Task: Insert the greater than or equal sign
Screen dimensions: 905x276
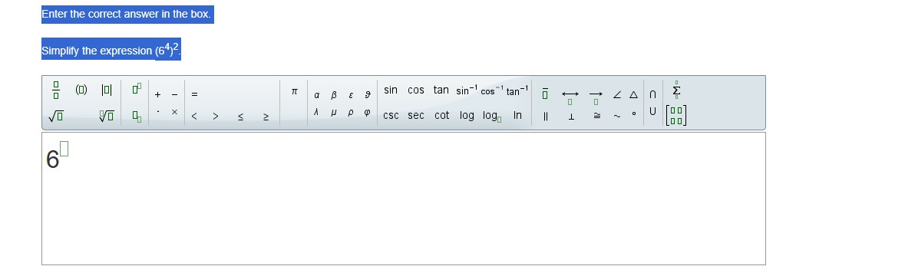Action: 266,117
